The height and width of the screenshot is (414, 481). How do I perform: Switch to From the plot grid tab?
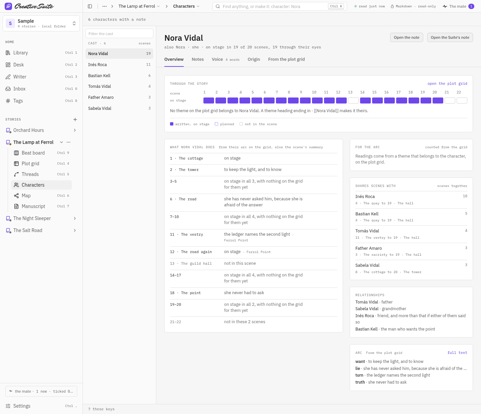tap(286, 59)
